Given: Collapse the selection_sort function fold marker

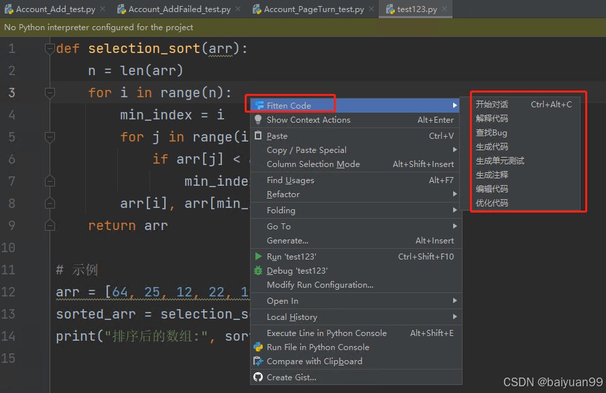Looking at the screenshot, I should (50, 49).
